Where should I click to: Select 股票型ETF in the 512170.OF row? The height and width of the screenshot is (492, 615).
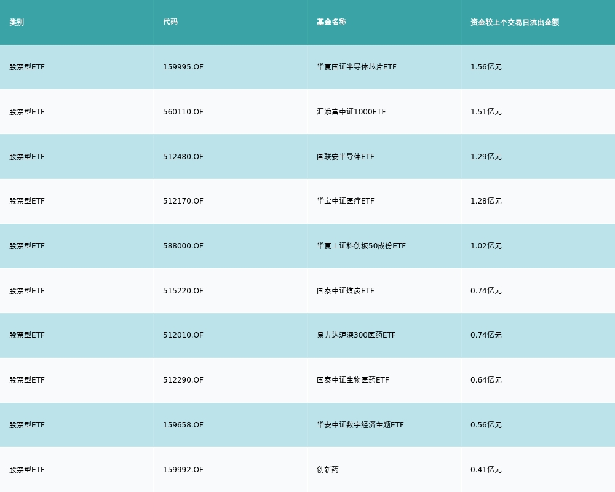click(x=27, y=201)
